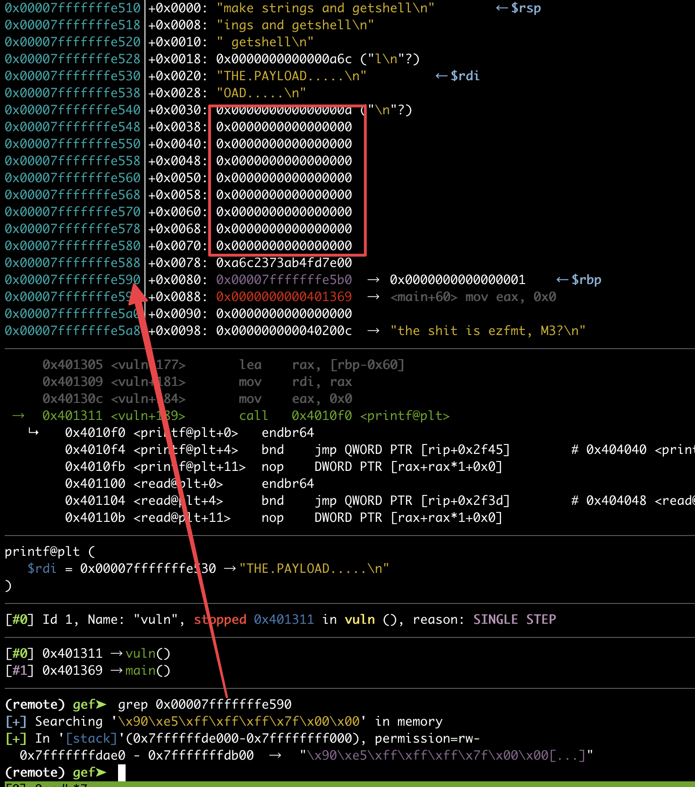Click saved rbp pointer 0x00007fffffffe5b0
Screen dimensions: 695x787
284,280
